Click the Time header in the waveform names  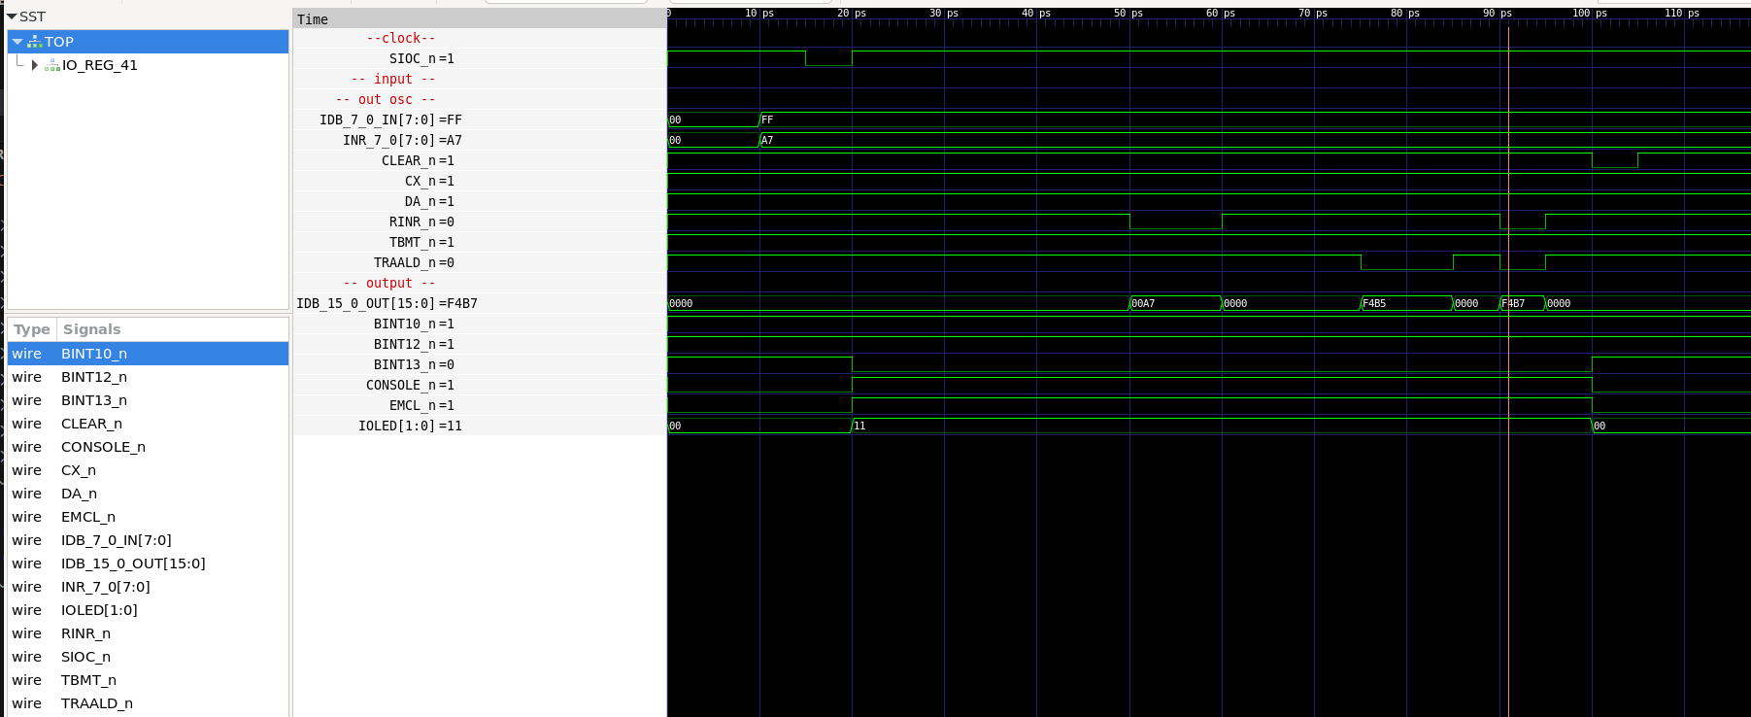480,19
